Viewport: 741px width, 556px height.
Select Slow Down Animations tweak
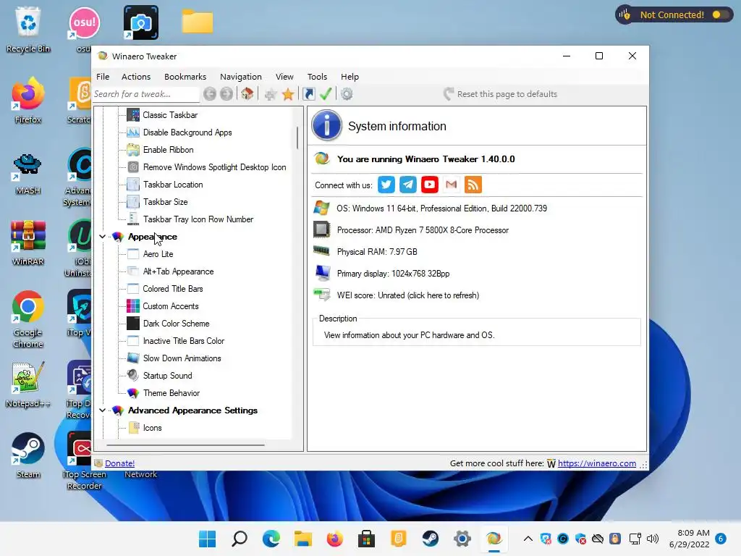click(182, 358)
